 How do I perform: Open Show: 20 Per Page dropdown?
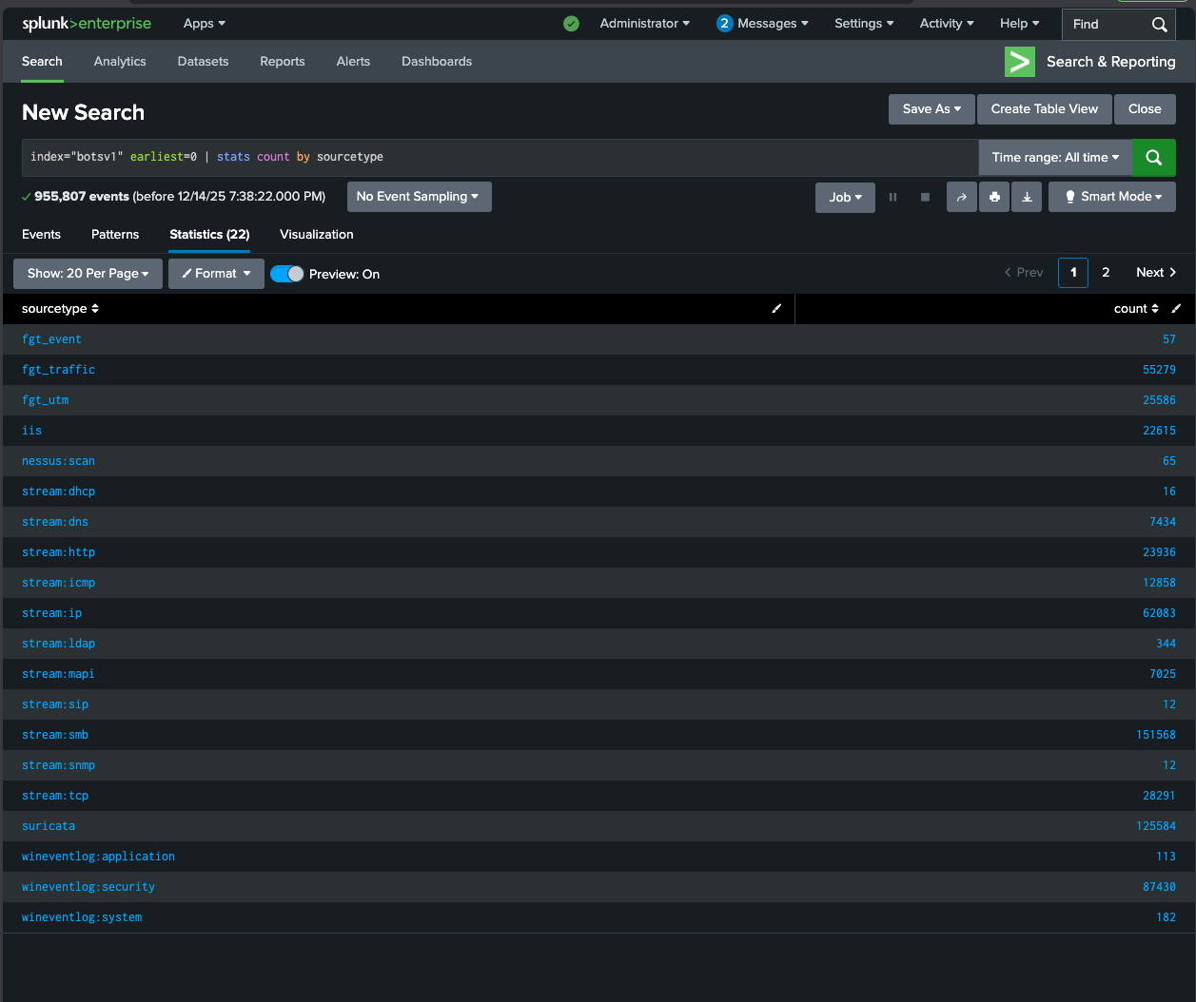pos(88,274)
